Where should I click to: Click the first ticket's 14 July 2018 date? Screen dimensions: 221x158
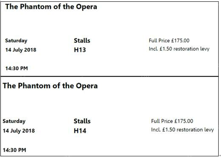coord(21,50)
